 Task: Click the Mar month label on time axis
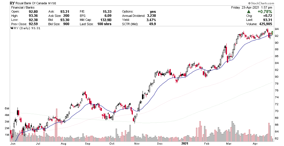[228, 144]
